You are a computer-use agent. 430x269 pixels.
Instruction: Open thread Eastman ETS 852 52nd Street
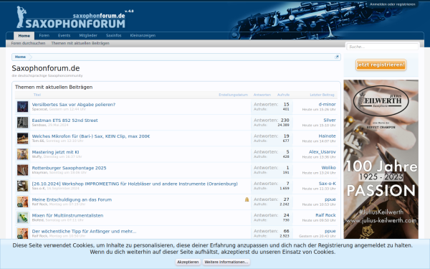pos(64,121)
